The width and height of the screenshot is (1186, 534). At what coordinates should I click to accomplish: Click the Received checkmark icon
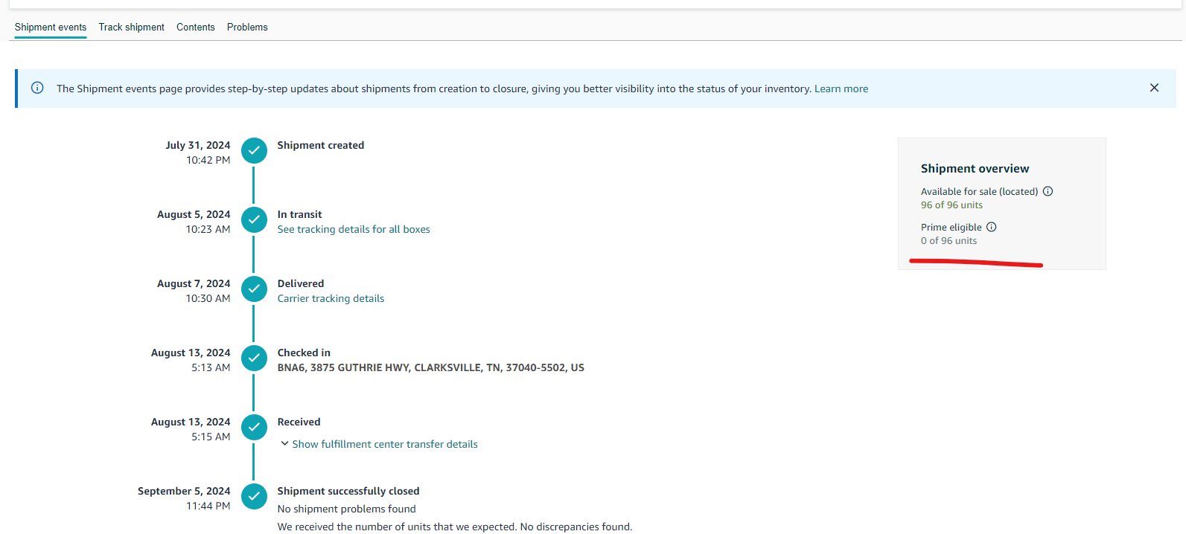coord(254,427)
